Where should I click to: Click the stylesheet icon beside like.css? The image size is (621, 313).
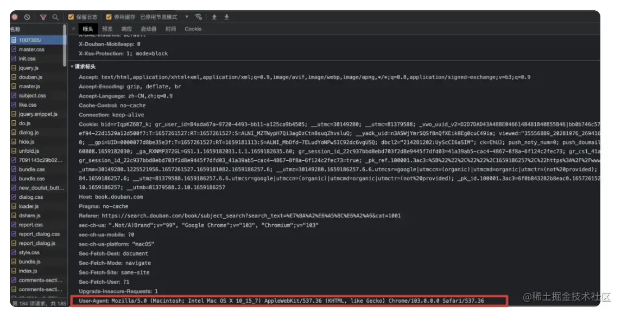tap(14, 105)
